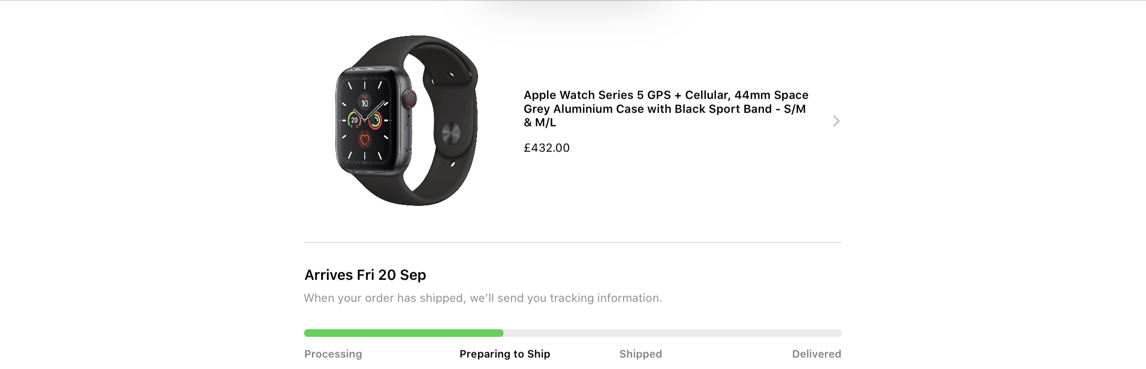Click the activity rings icon on watch face

[375, 120]
